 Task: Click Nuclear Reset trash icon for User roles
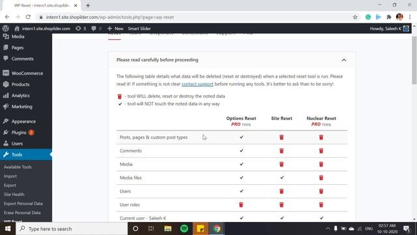click(321, 204)
